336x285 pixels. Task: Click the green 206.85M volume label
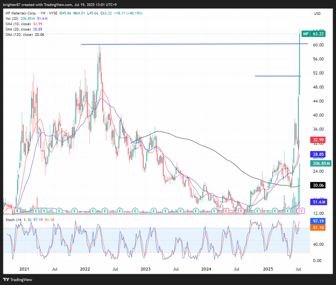pos(321,164)
